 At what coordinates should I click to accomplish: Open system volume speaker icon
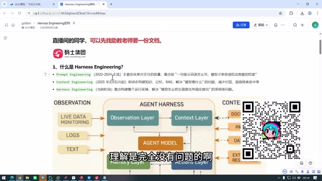[x=294, y=177]
